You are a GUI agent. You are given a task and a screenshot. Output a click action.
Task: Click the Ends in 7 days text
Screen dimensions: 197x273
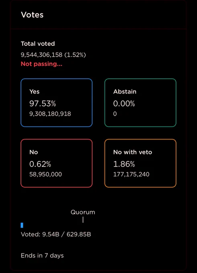pos(42,256)
